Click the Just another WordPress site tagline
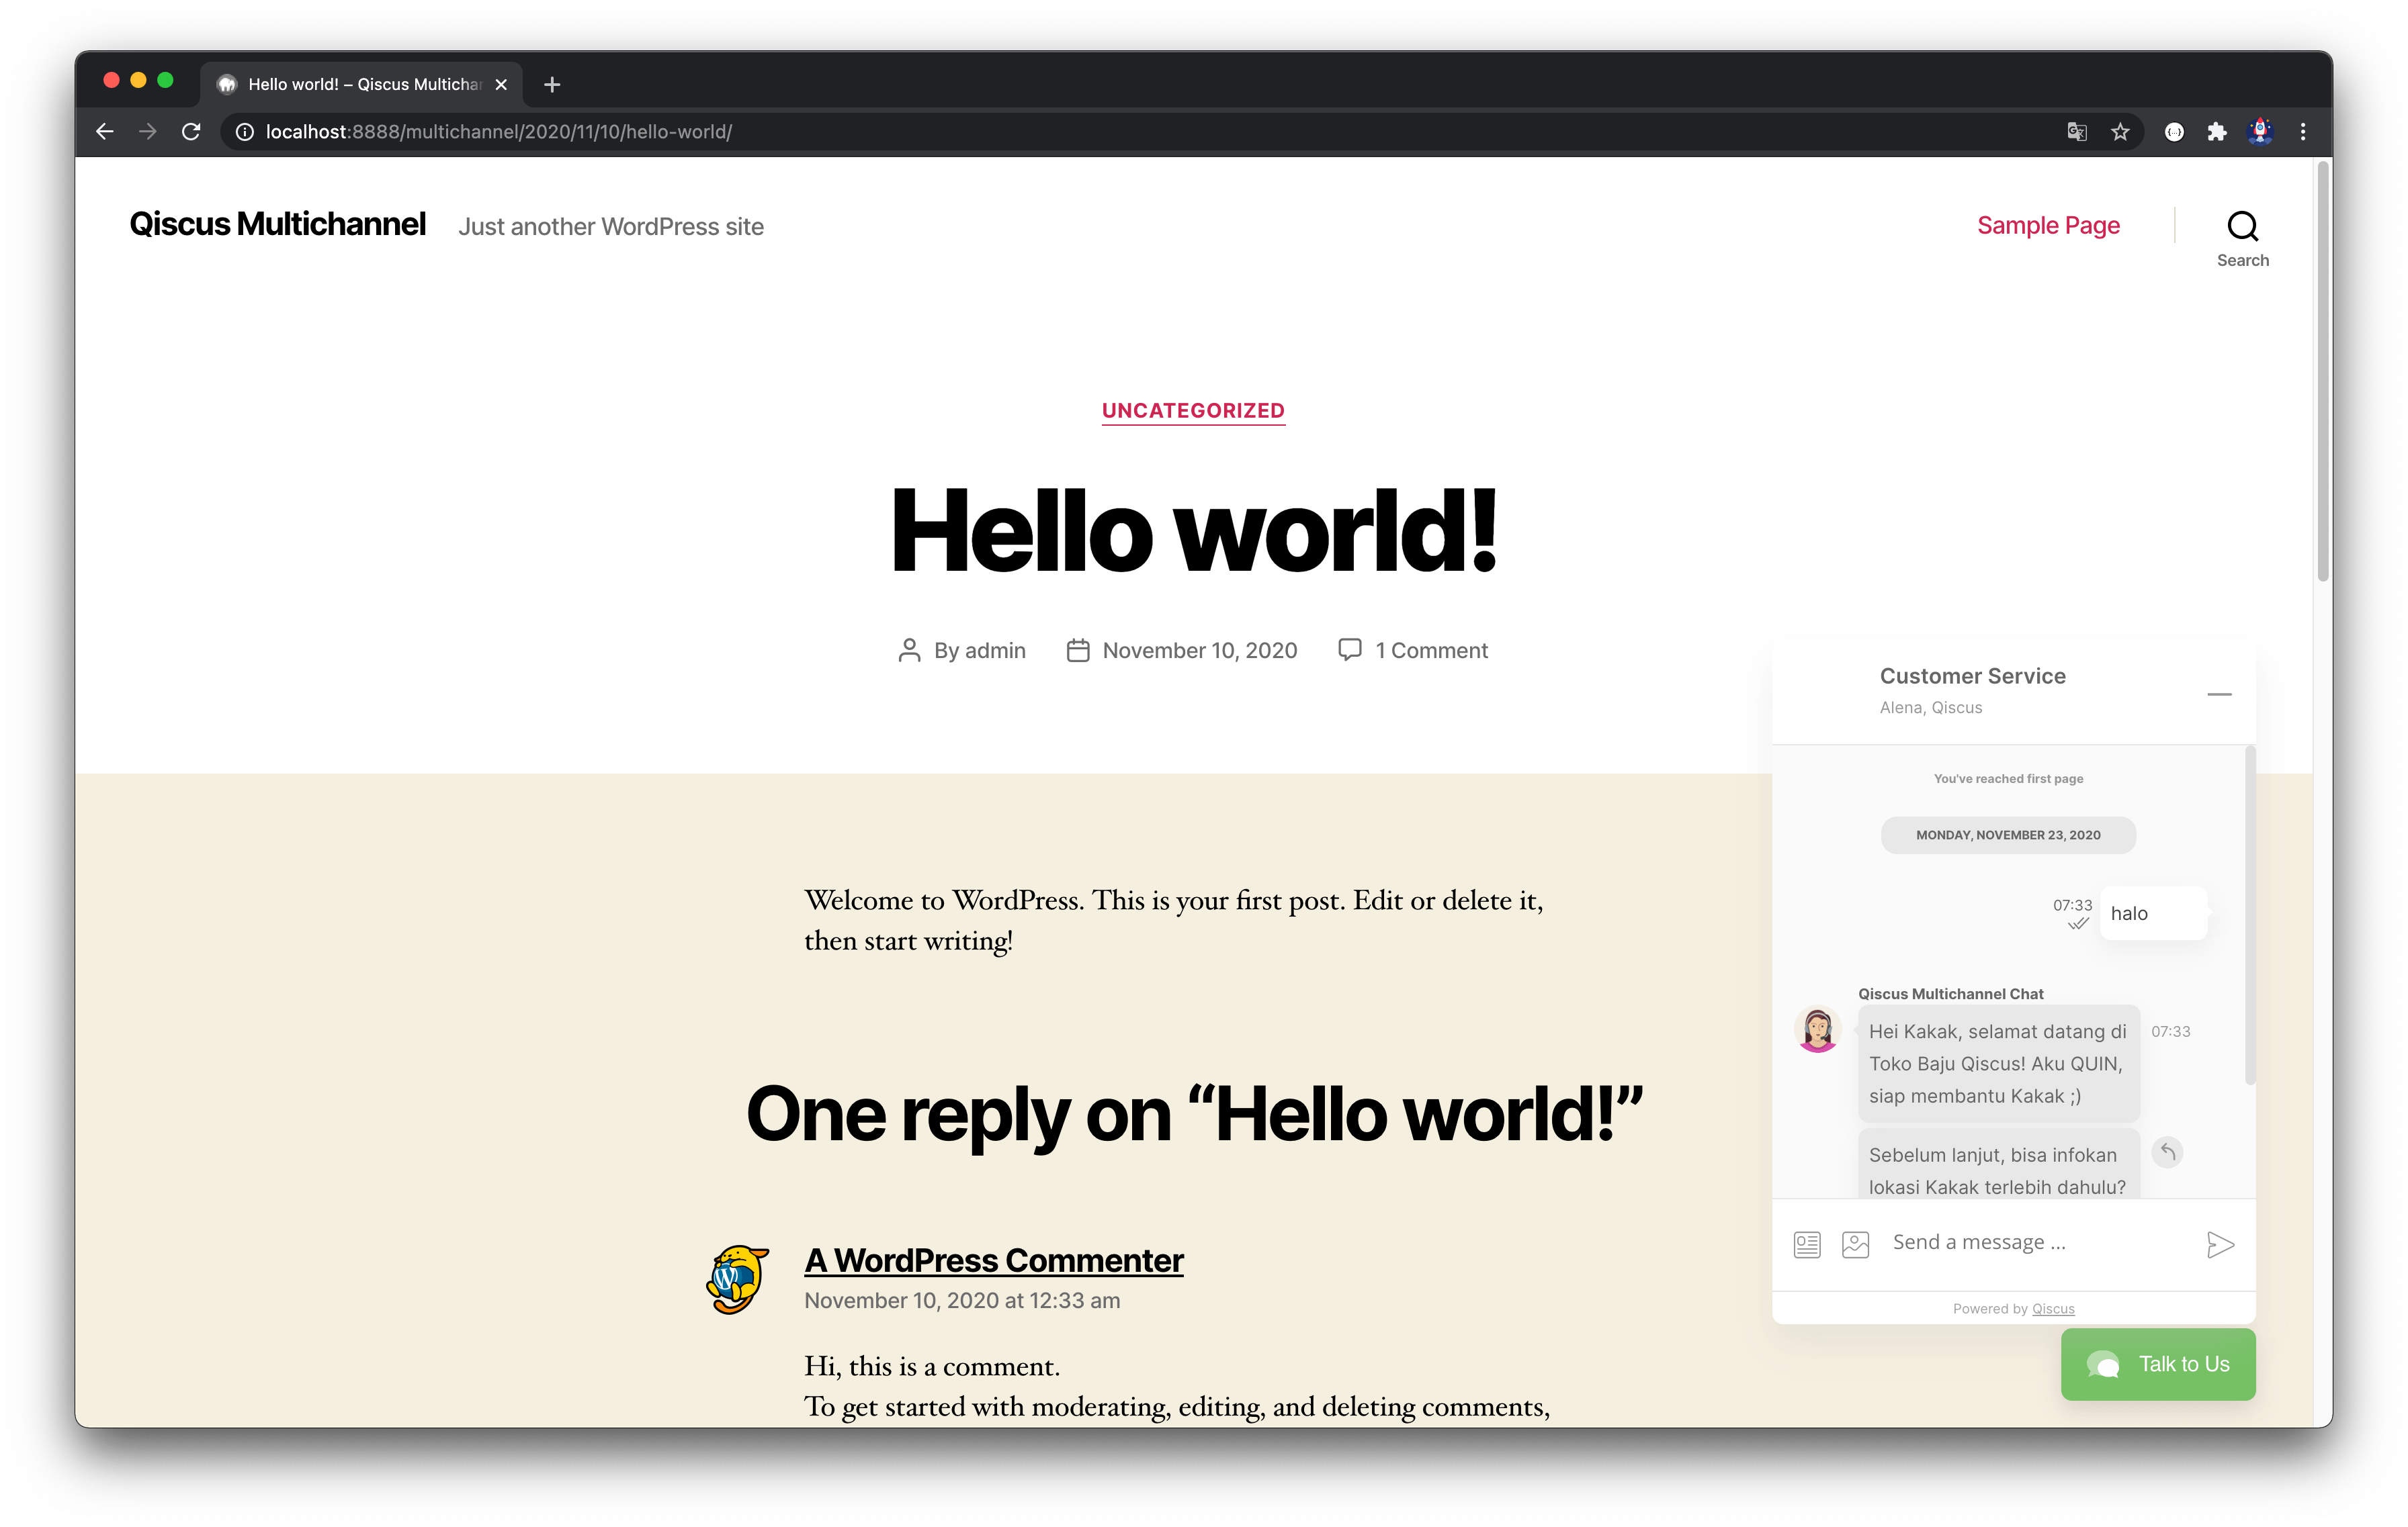 (611, 227)
